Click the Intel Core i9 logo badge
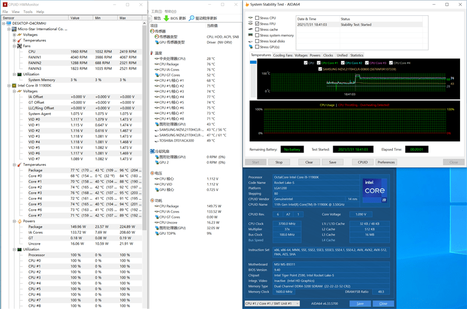467x309 pixels. 374,190
